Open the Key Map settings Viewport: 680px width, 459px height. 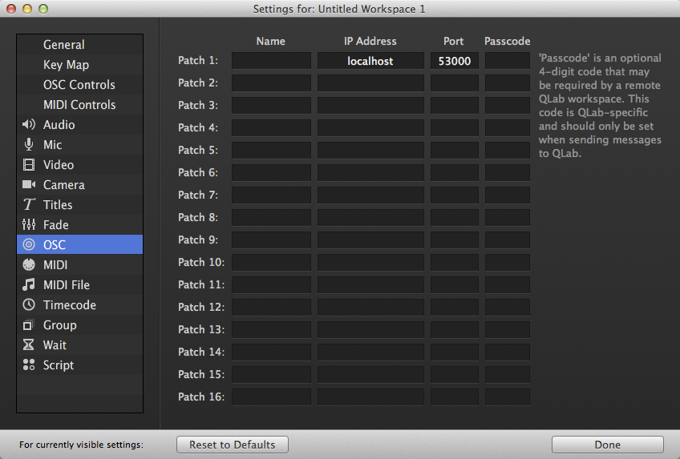[x=66, y=65]
